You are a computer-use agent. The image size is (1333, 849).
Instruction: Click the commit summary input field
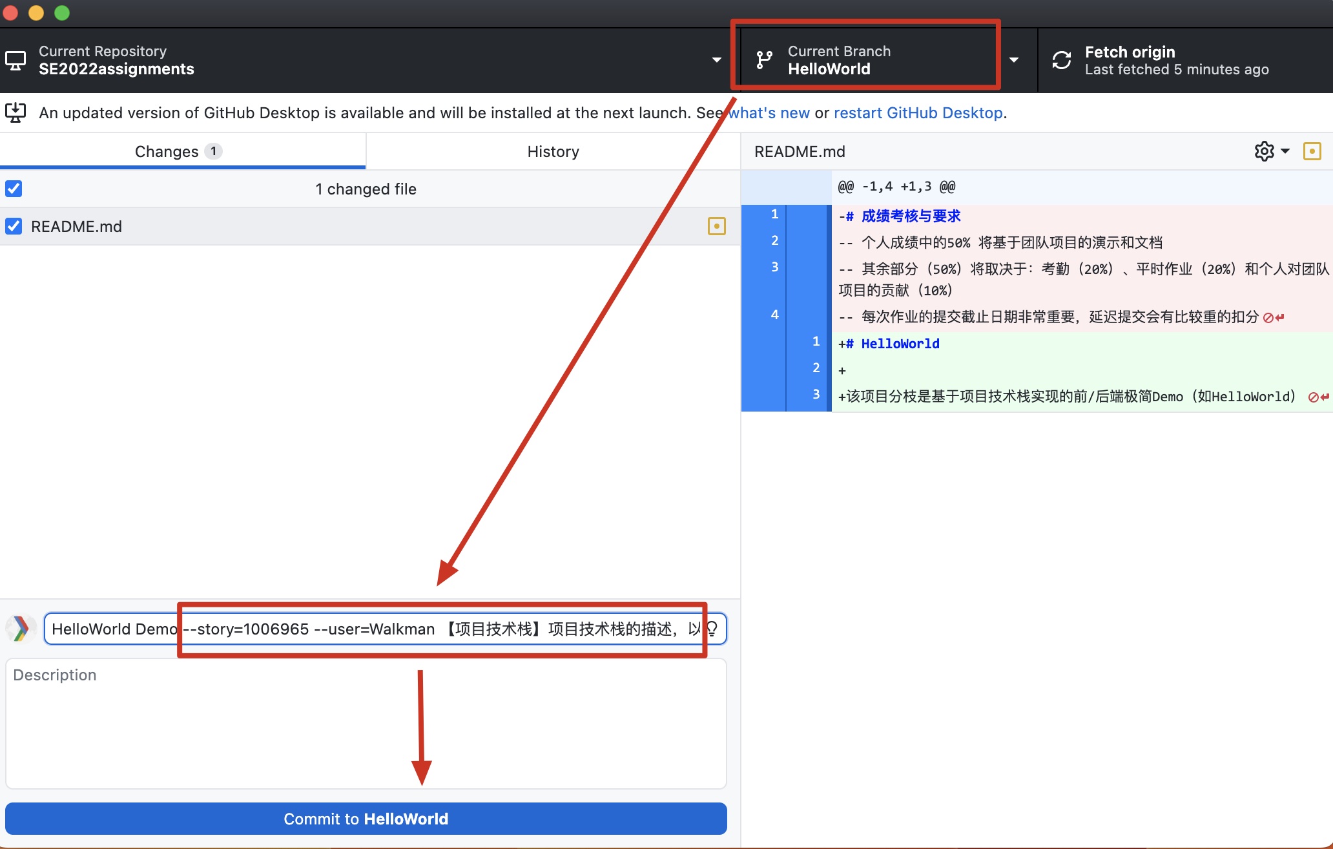coord(385,629)
